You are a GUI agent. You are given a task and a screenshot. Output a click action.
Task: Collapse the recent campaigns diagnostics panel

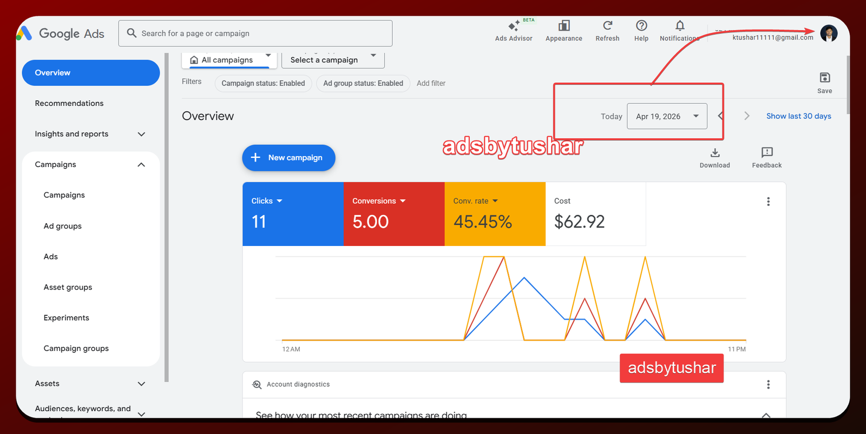pyautogui.click(x=766, y=415)
